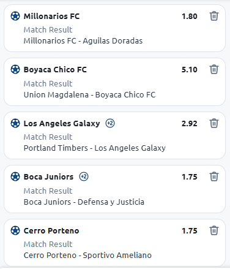Click the 1.80 odds for Millonarios FC

point(190,17)
